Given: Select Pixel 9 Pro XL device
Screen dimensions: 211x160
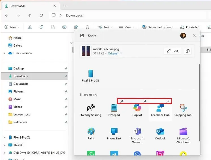Looking at the screenshot, I should click(91, 76).
